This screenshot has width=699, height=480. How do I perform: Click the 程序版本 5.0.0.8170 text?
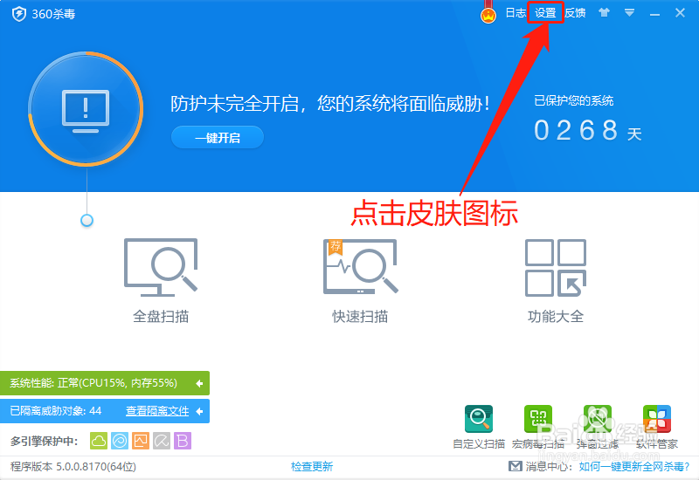click(x=73, y=466)
